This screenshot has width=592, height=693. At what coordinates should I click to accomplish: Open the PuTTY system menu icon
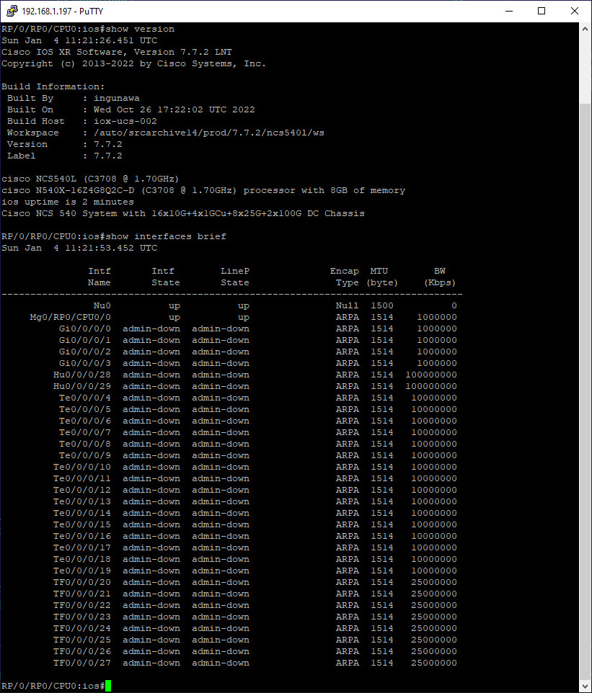pyautogui.click(x=11, y=11)
